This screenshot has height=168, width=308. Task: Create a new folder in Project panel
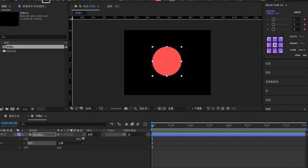click(7, 109)
